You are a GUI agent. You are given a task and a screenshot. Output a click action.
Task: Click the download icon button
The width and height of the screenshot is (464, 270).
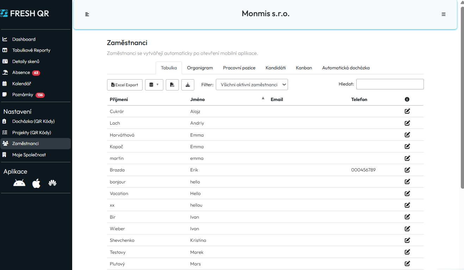[x=188, y=85]
